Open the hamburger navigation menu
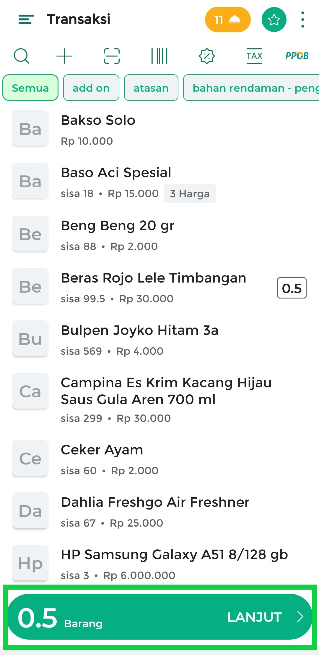Image resolution: width=319 pixels, height=655 pixels. [x=26, y=20]
